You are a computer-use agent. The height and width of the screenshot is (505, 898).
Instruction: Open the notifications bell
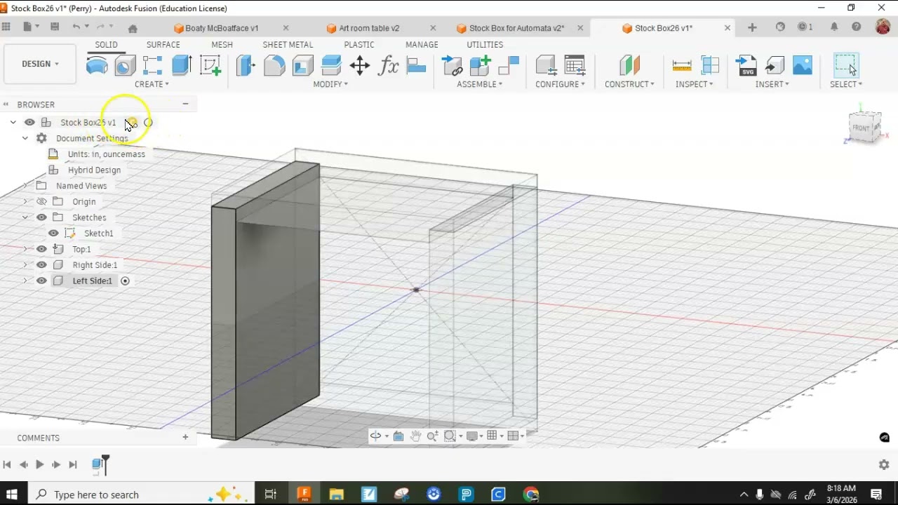[x=834, y=27]
